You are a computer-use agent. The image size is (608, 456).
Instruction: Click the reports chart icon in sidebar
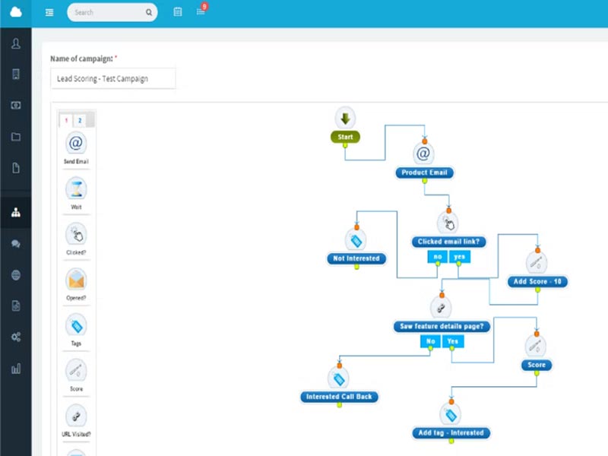click(x=16, y=367)
